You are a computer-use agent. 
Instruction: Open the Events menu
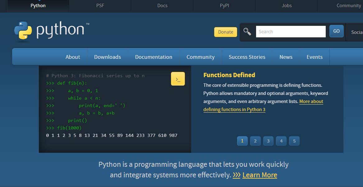[x=315, y=57]
